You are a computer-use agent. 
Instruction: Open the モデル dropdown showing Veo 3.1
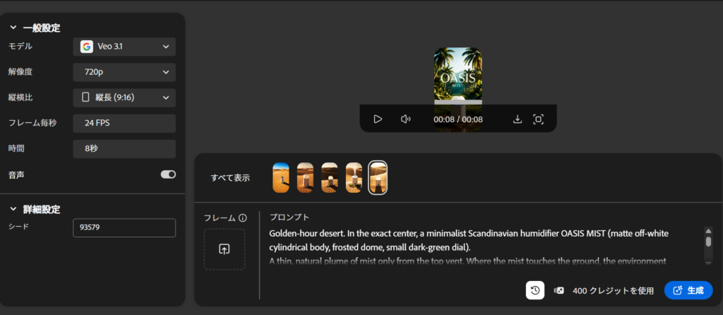[124, 47]
